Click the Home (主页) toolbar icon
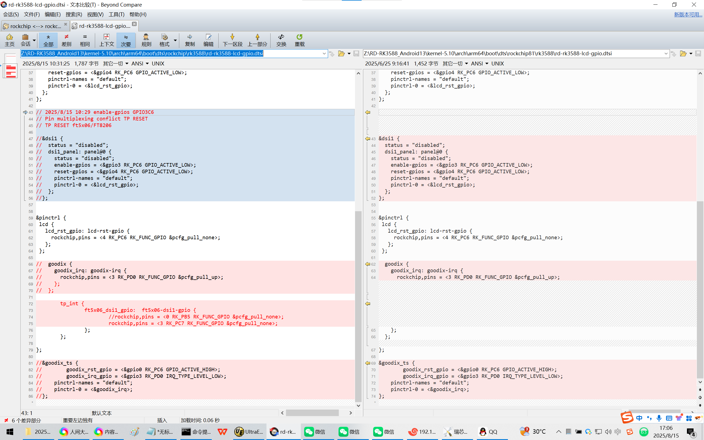The width and height of the screenshot is (704, 440). pos(9,40)
